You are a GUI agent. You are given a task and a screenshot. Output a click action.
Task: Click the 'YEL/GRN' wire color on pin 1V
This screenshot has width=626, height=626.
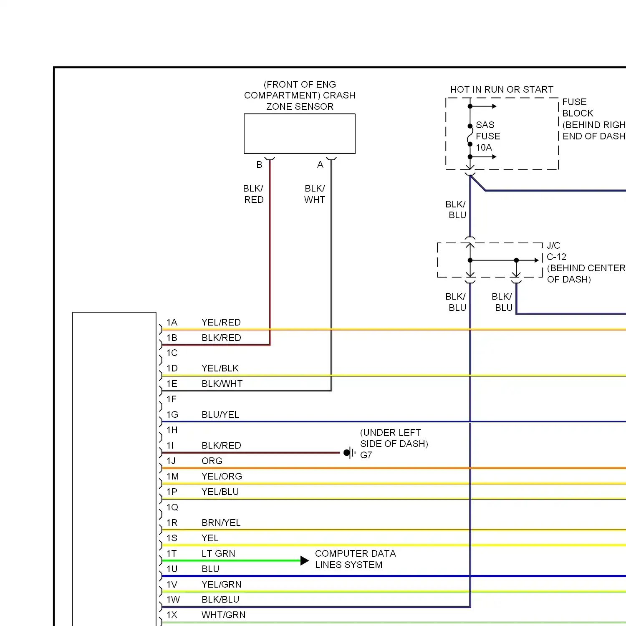[x=222, y=585]
